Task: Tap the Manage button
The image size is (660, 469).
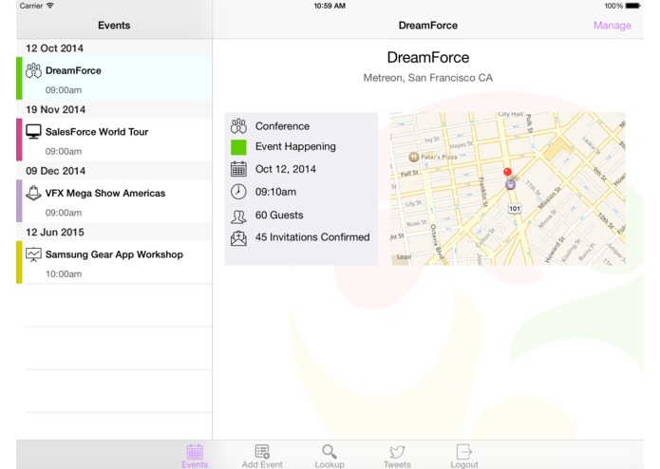Action: [x=612, y=26]
